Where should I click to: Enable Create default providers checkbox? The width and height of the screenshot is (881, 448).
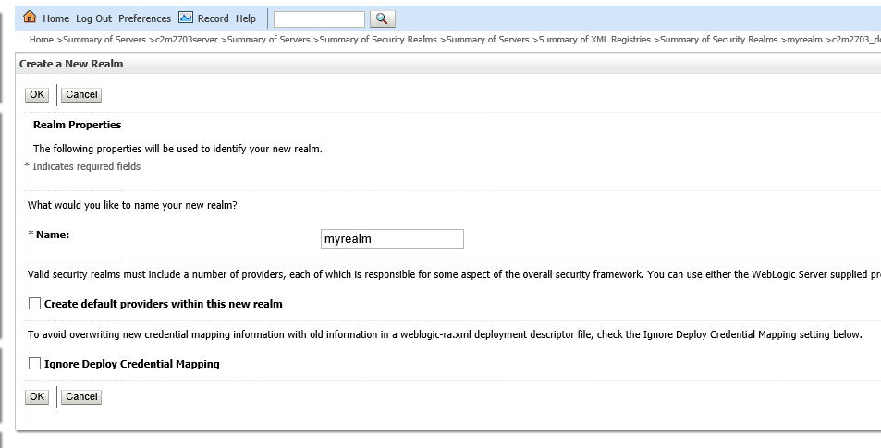coord(34,304)
